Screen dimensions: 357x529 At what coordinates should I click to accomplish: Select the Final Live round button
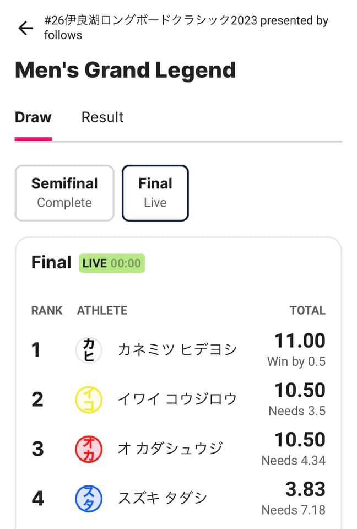click(155, 193)
